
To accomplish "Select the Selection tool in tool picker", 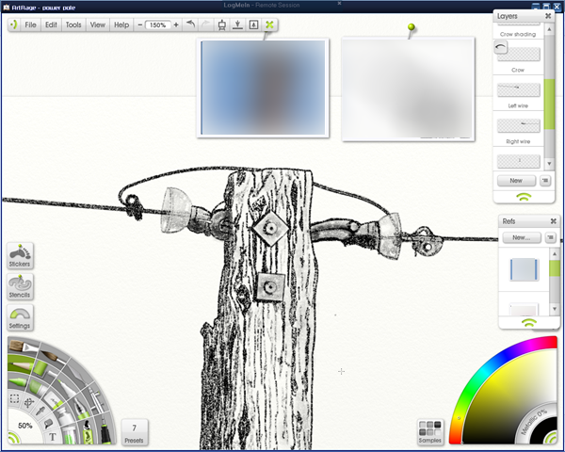I will point(14,398).
